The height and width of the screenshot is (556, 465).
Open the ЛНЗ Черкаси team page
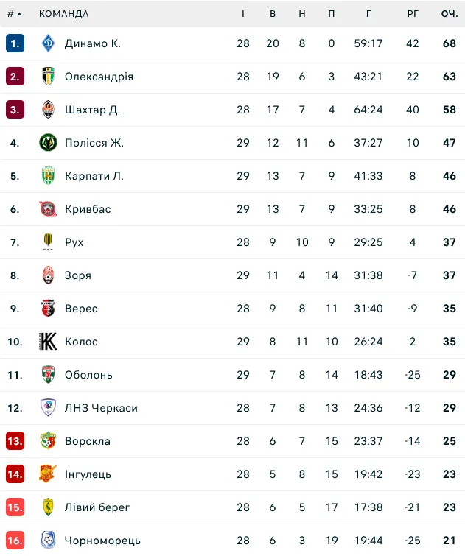point(101,408)
